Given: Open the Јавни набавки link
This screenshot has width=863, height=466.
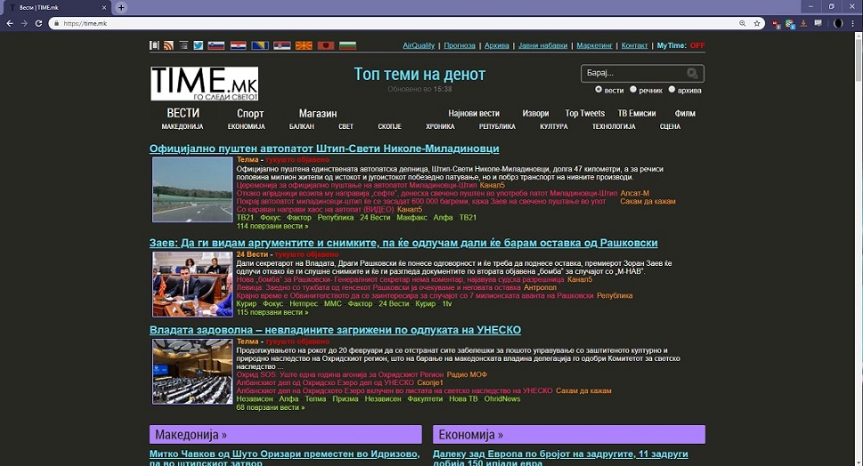Looking at the screenshot, I should [542, 45].
